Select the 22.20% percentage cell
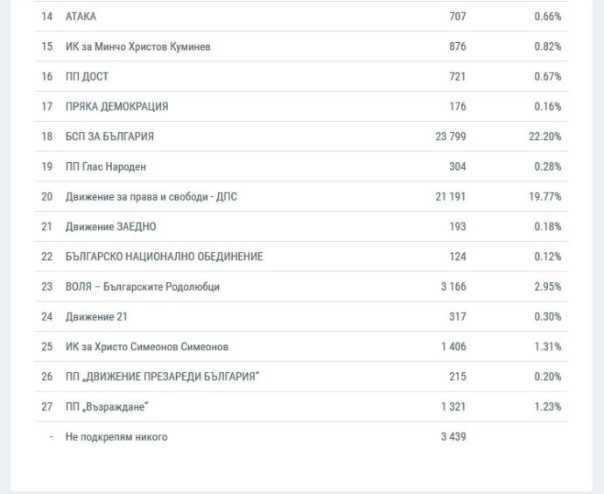604x494 pixels. pyautogui.click(x=544, y=137)
